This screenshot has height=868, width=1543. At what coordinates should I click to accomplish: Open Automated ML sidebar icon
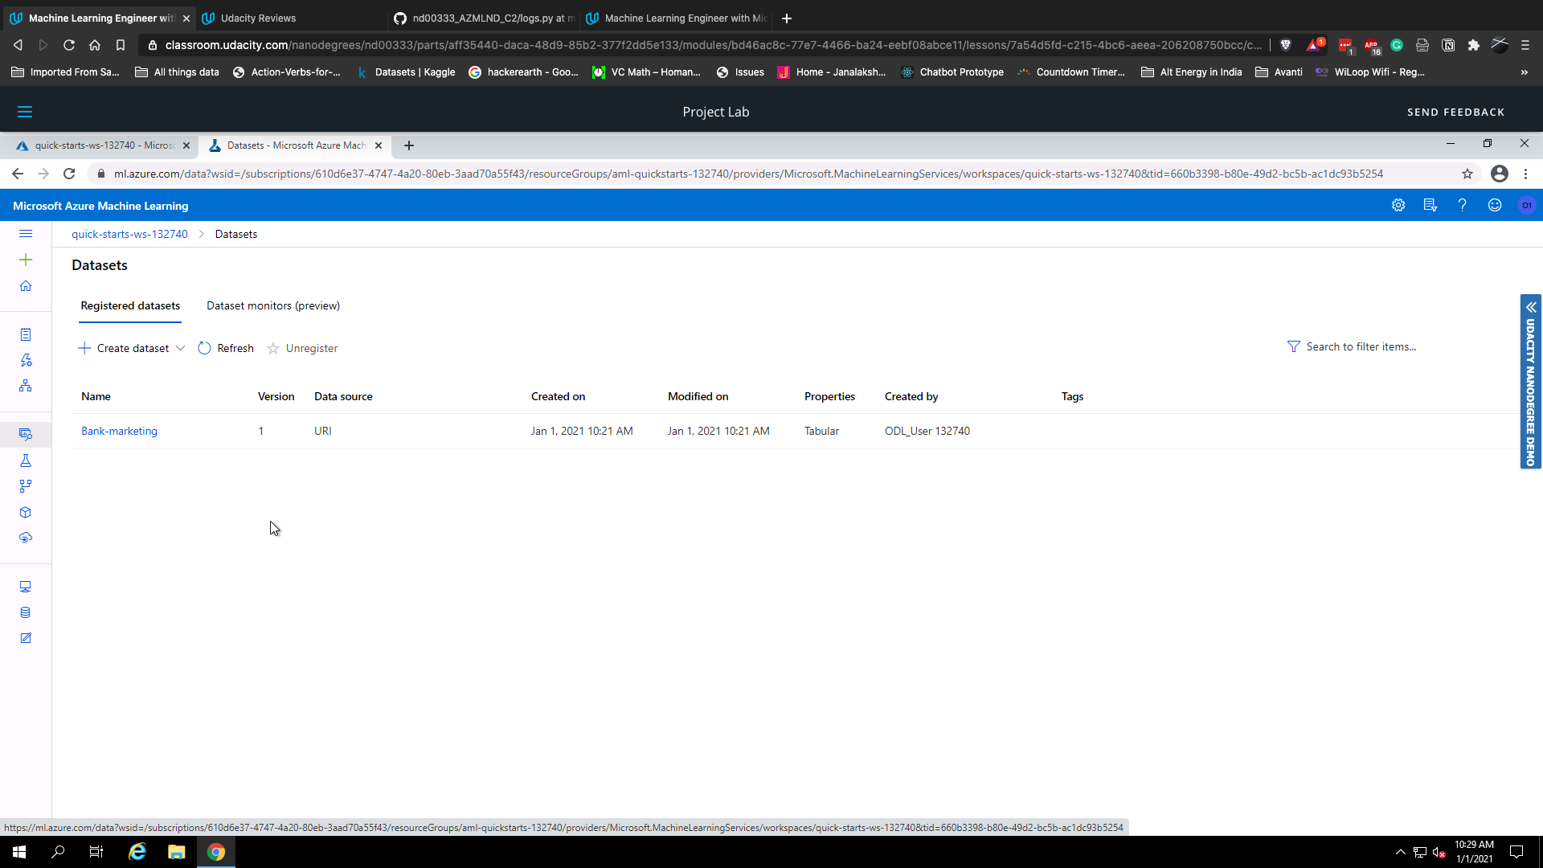coord(26,360)
